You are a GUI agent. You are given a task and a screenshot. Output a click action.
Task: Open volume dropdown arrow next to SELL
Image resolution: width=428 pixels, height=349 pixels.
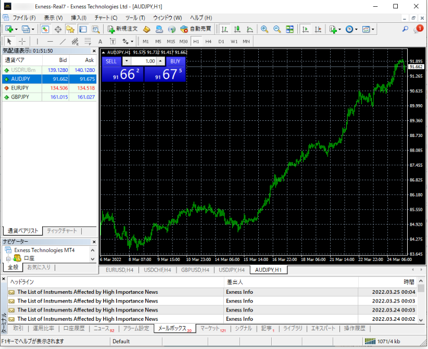point(127,61)
